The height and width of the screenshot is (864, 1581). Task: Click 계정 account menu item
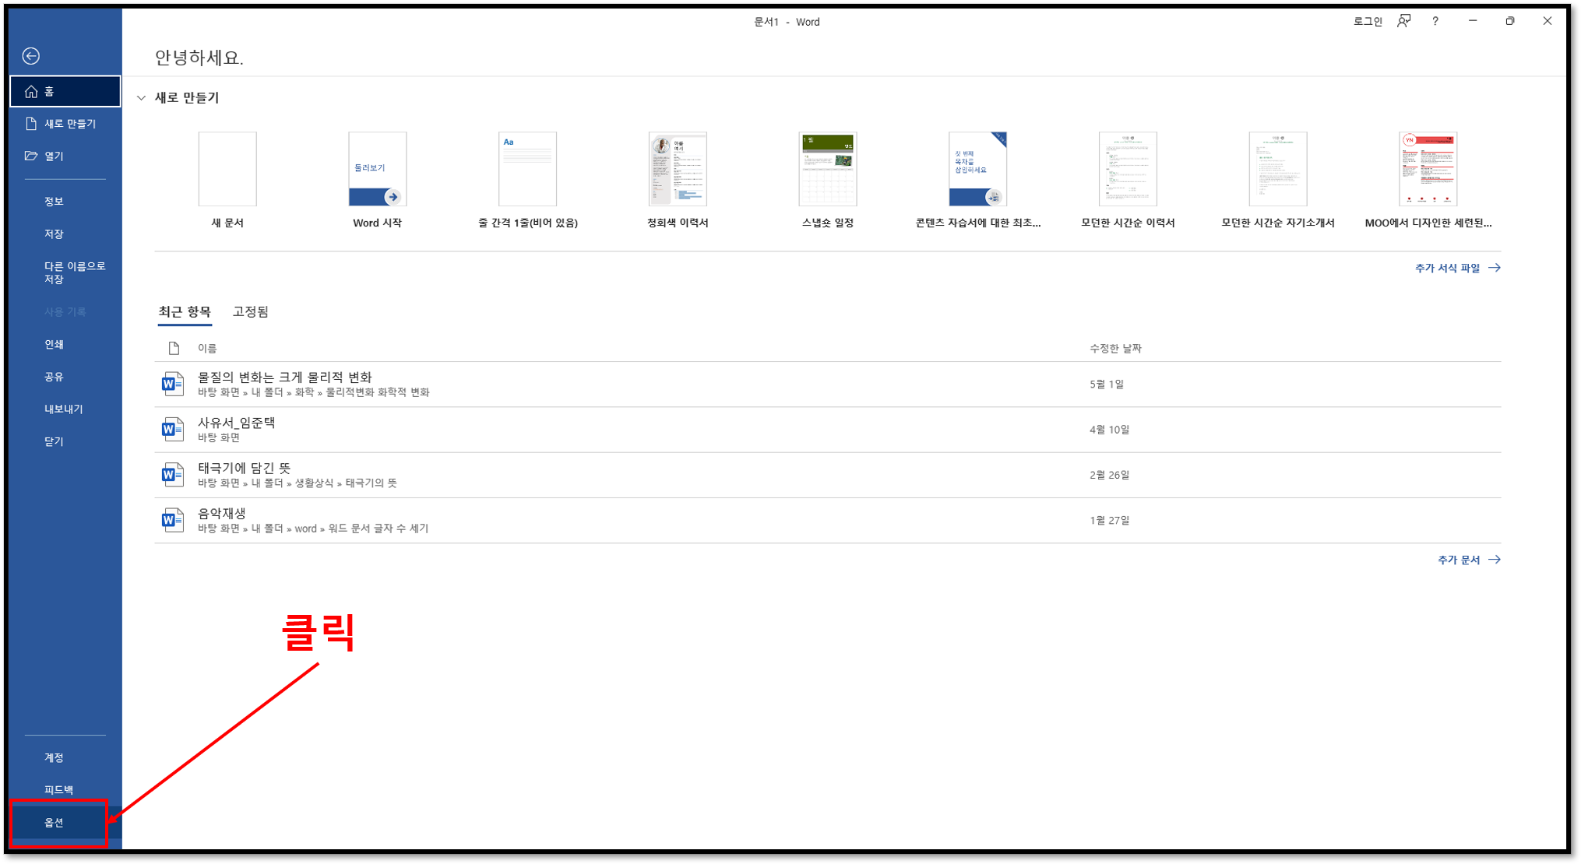[x=55, y=757]
